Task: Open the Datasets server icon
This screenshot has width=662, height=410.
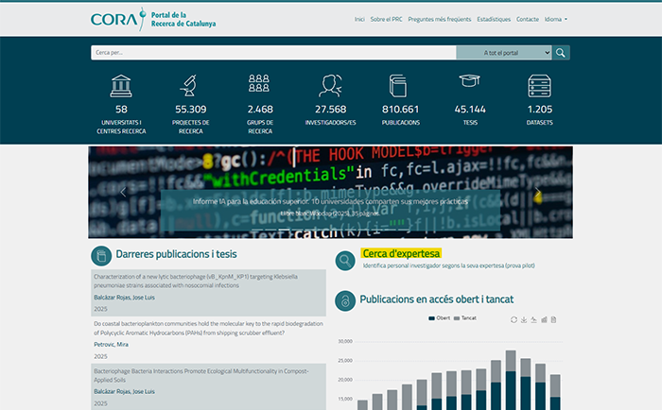Action: pos(539,86)
